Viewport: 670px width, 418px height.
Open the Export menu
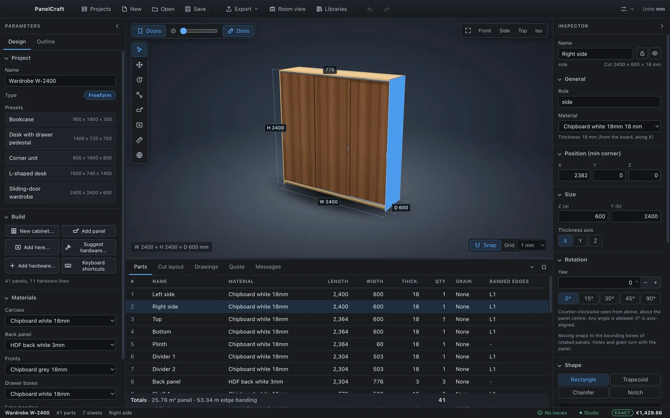tap(242, 9)
